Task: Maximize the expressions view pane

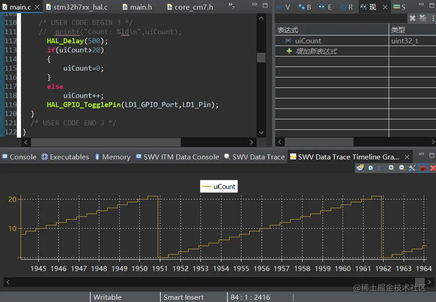Action: pyautogui.click(x=432, y=5)
